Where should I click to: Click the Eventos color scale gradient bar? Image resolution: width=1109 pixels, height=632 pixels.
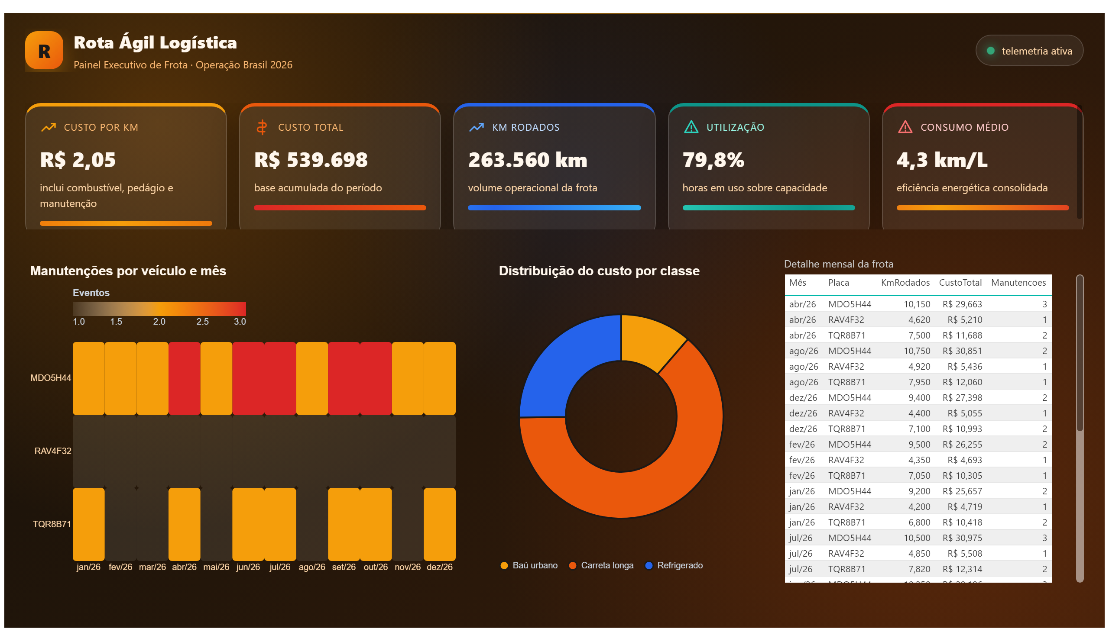click(159, 309)
